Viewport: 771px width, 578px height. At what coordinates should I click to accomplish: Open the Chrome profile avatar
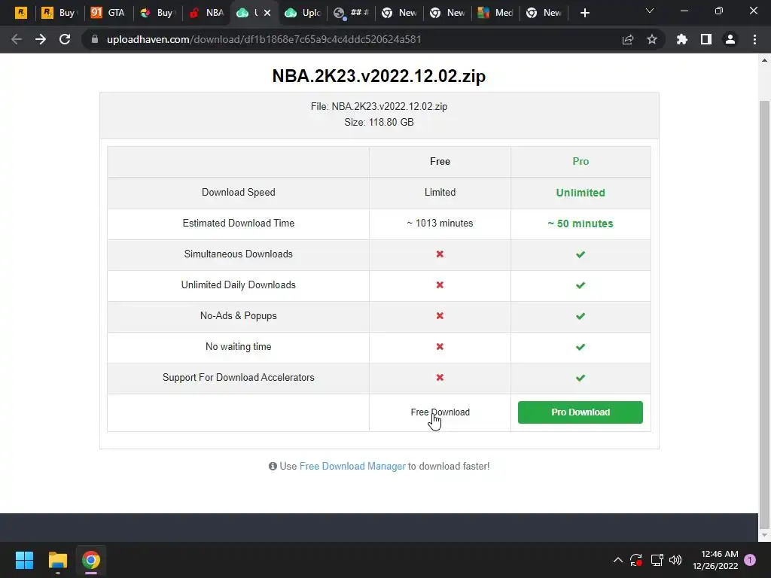pos(730,39)
